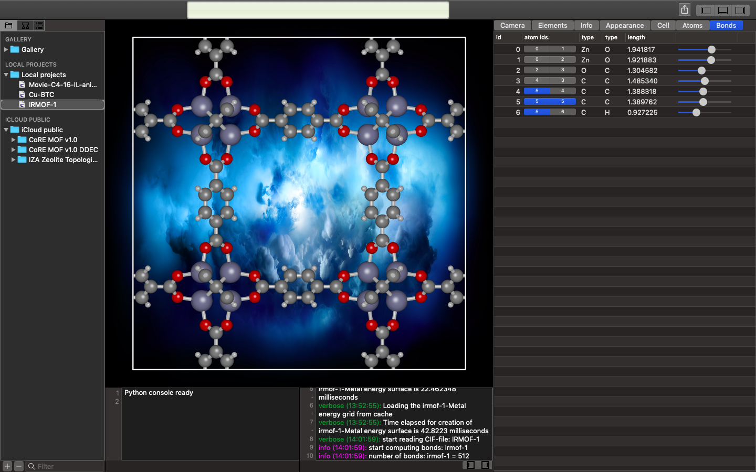
Task: Click atom ids cell of bond 4
Action: coord(550,91)
